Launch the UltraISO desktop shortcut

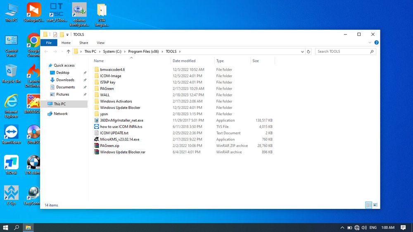pyautogui.click(x=33, y=134)
